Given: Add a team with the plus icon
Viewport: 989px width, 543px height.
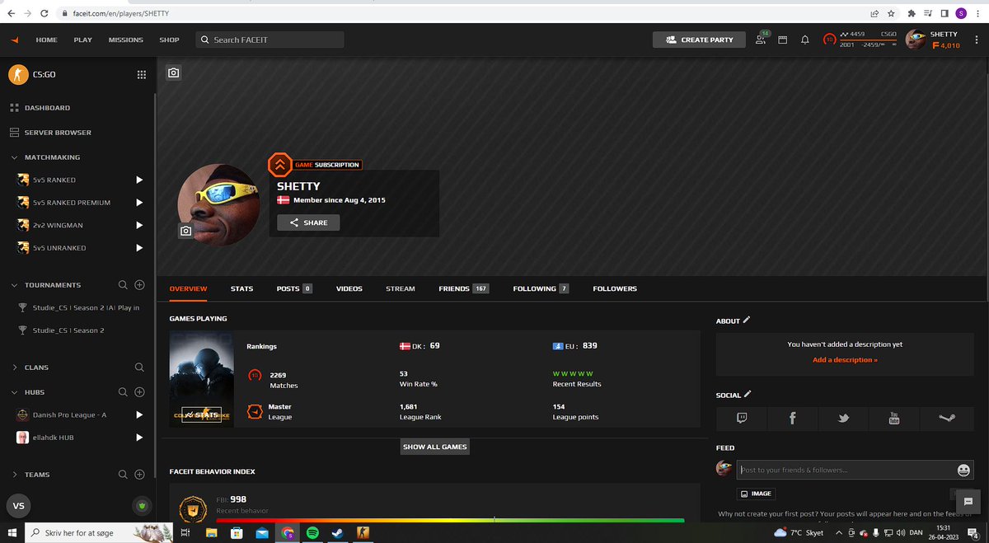Looking at the screenshot, I should click(x=139, y=475).
